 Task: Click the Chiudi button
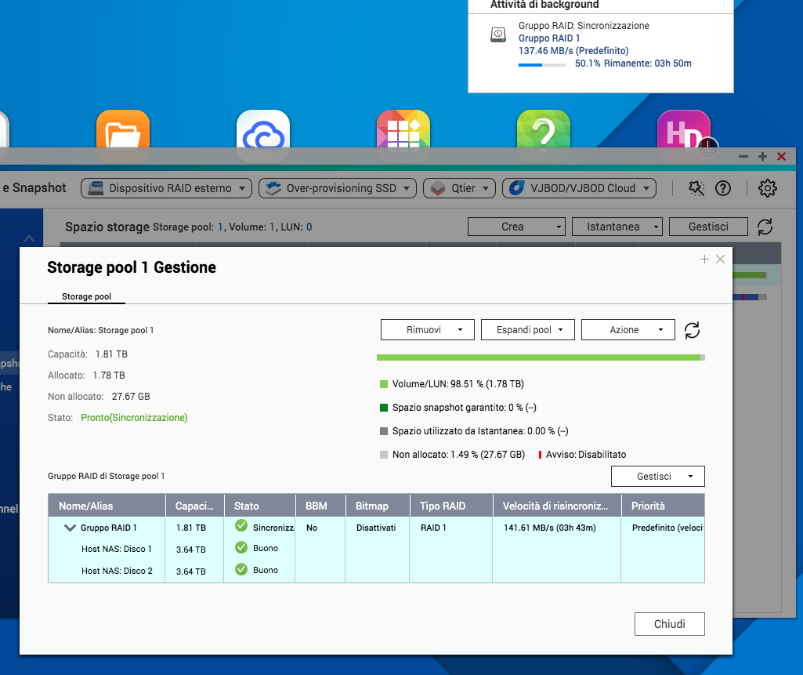[669, 624]
